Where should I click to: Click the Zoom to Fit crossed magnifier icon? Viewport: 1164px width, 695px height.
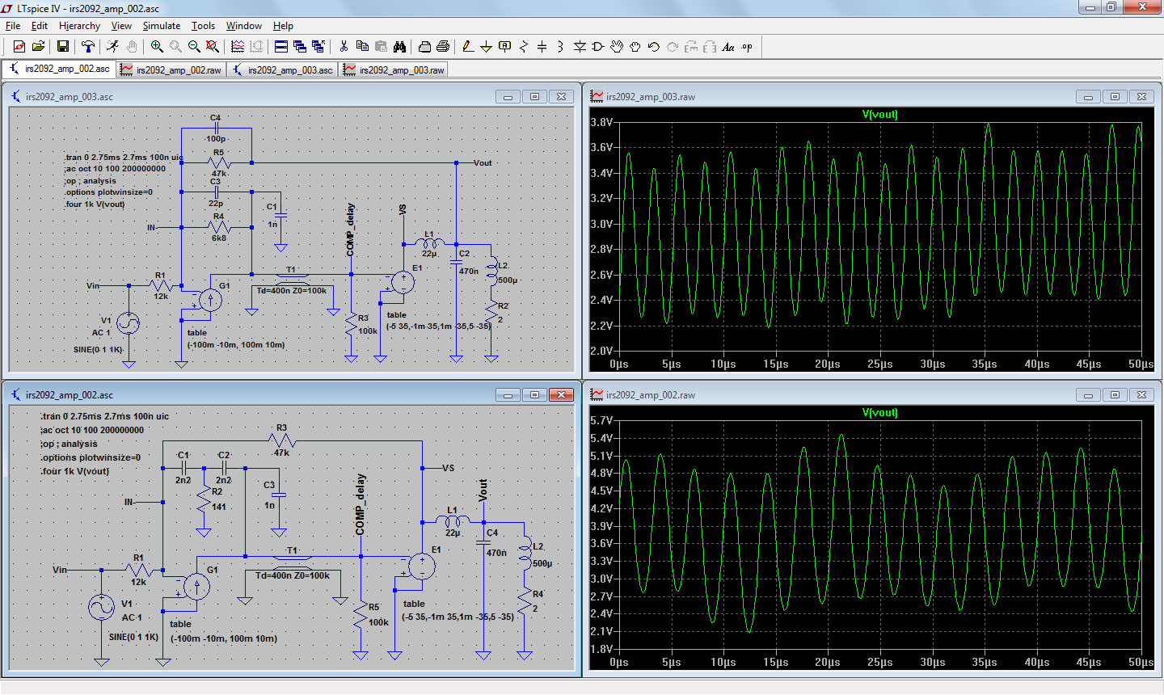point(213,47)
